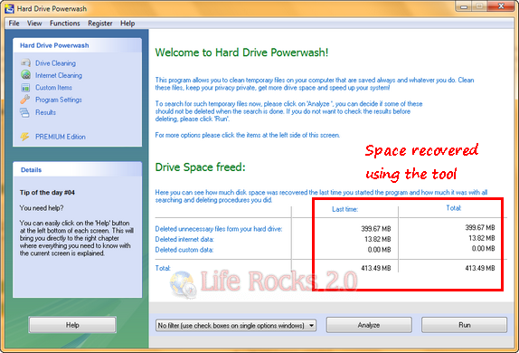Close the Hard Drive Powerwash window
Viewport: 519px width, 353px height.
(501, 6)
